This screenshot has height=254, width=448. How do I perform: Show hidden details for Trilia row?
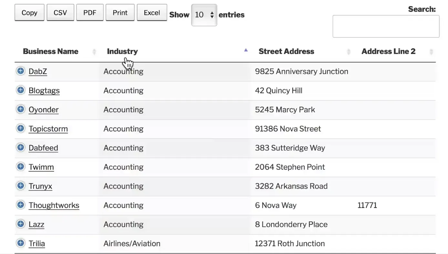click(x=20, y=243)
